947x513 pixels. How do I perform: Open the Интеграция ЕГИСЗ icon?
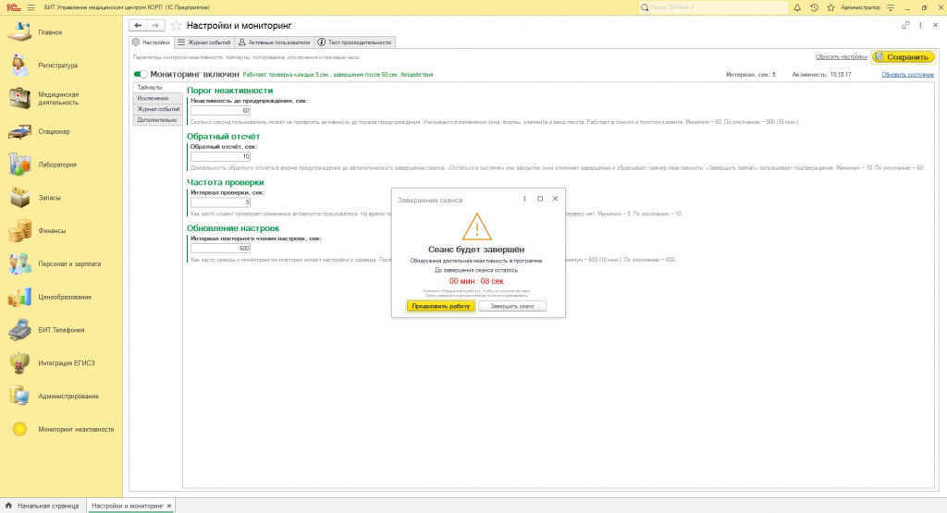[x=19, y=363]
